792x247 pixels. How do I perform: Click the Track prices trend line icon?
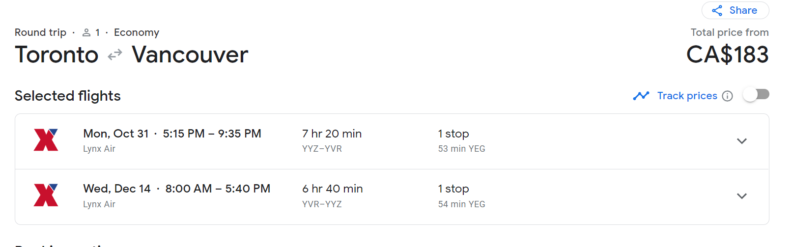pyautogui.click(x=641, y=96)
